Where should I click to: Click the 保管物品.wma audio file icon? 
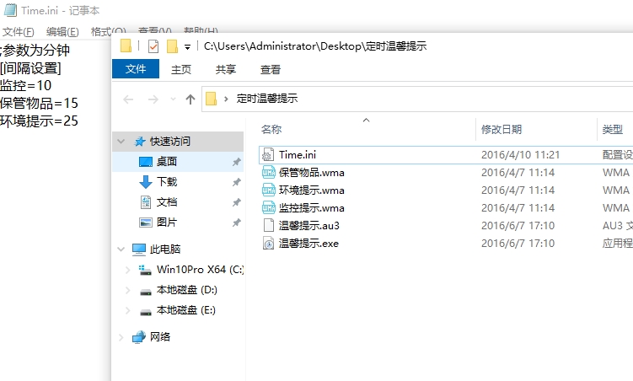point(268,173)
